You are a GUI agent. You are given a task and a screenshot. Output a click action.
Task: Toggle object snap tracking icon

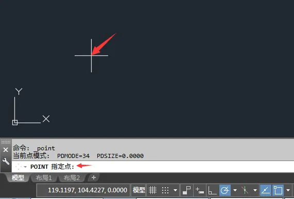click(265, 190)
